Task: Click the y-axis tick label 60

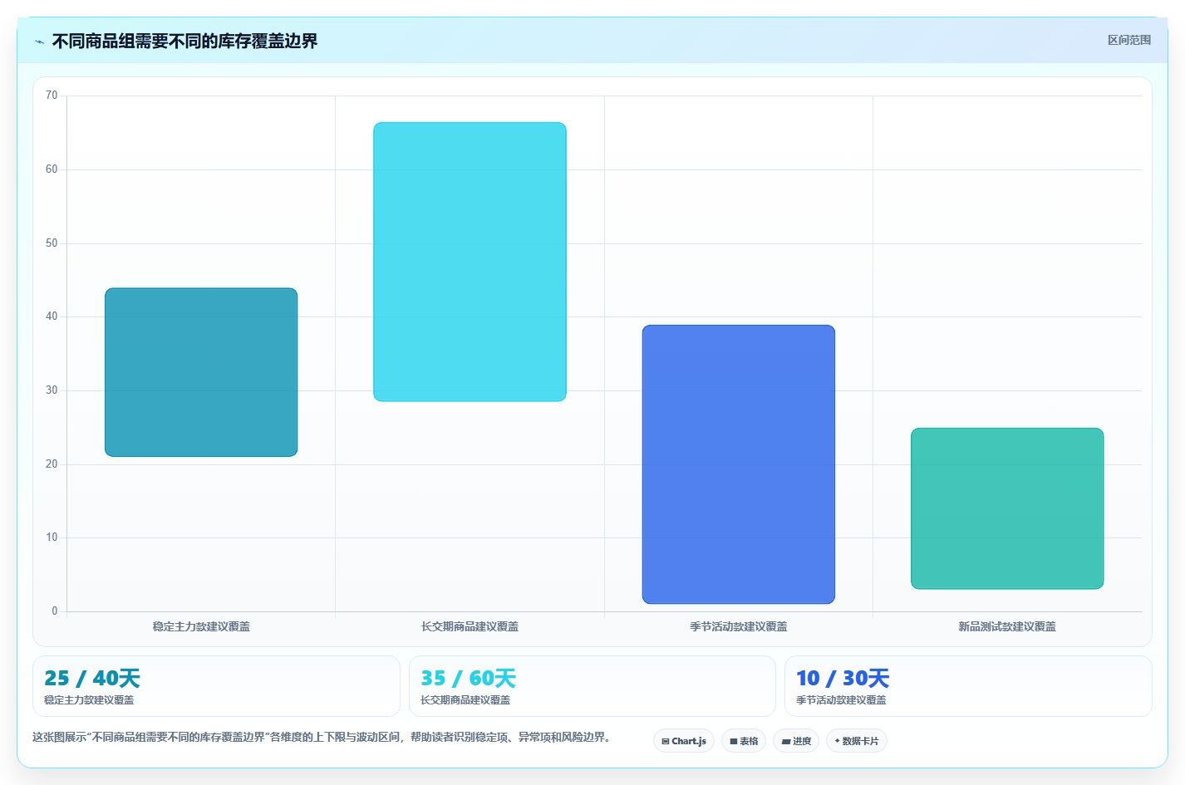Action: tap(52, 169)
